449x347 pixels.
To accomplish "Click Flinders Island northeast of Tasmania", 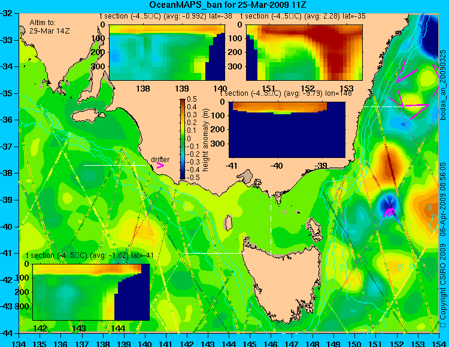I will tap(314, 227).
